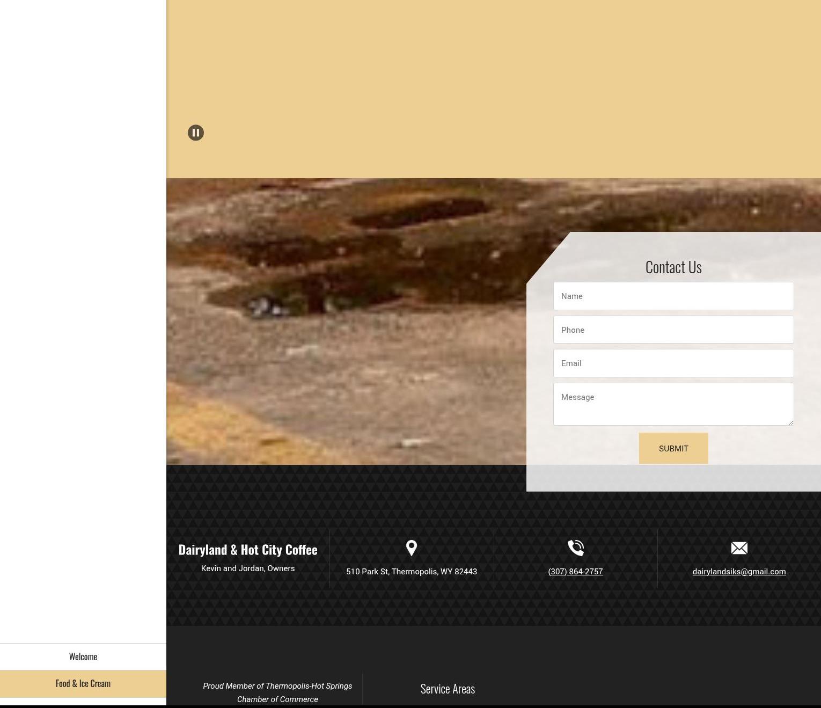Viewport: 821px width, 708px height.
Task: Click the map pin location icon
Action: tap(412, 548)
